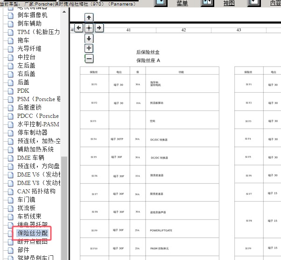
Task: Pan the diagram left with arrow button
Action: point(79,28)
